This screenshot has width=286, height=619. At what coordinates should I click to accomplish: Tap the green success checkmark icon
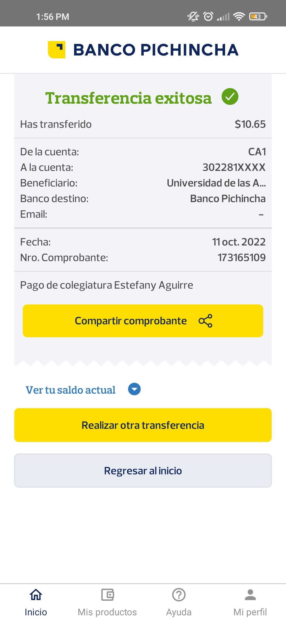pyautogui.click(x=230, y=97)
